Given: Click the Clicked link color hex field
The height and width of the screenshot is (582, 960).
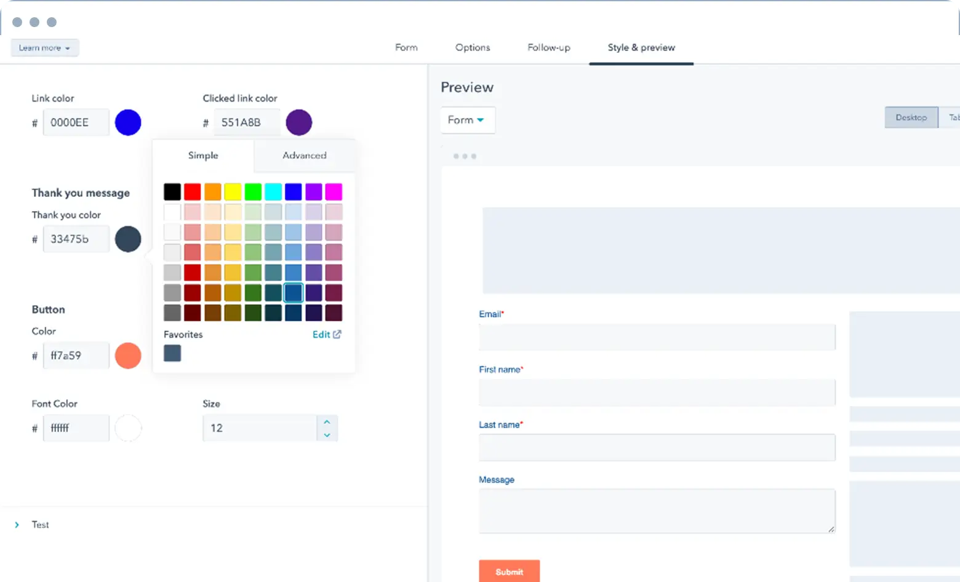Looking at the screenshot, I should click(247, 122).
